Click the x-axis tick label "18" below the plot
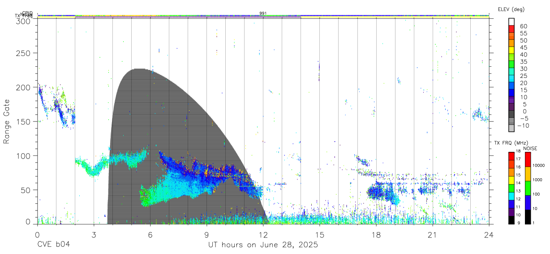The image size is (550, 254). pos(376,235)
